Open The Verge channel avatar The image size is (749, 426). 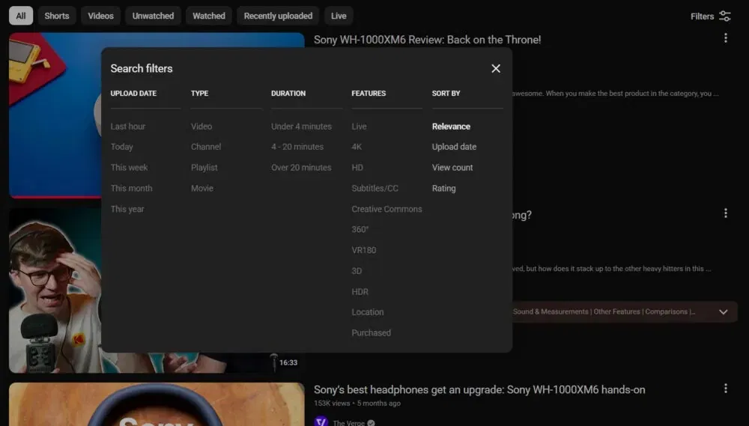click(x=321, y=422)
